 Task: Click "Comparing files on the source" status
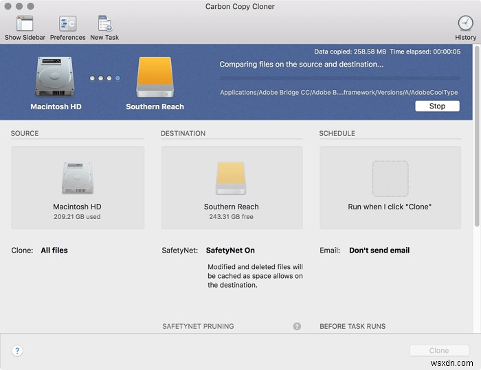pos(301,65)
